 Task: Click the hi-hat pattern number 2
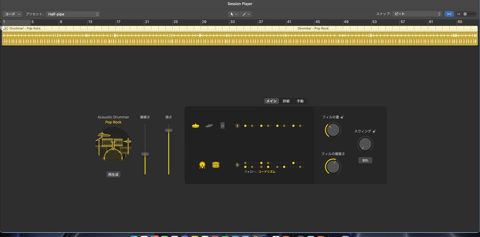pos(237,126)
